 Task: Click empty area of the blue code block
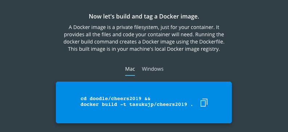pyautogui.click(x=144, y=116)
